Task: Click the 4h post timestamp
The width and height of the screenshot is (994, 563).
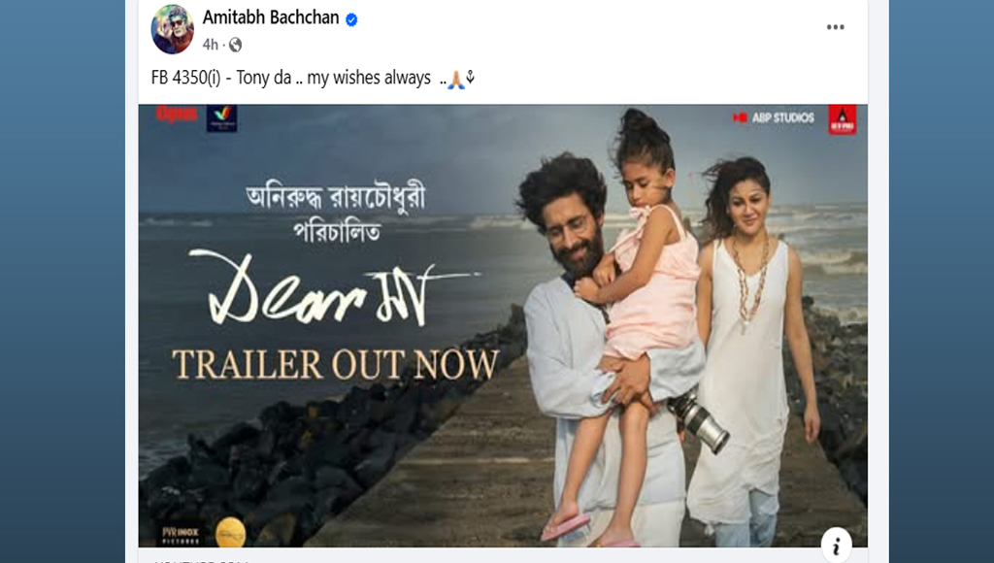Action: [210, 45]
